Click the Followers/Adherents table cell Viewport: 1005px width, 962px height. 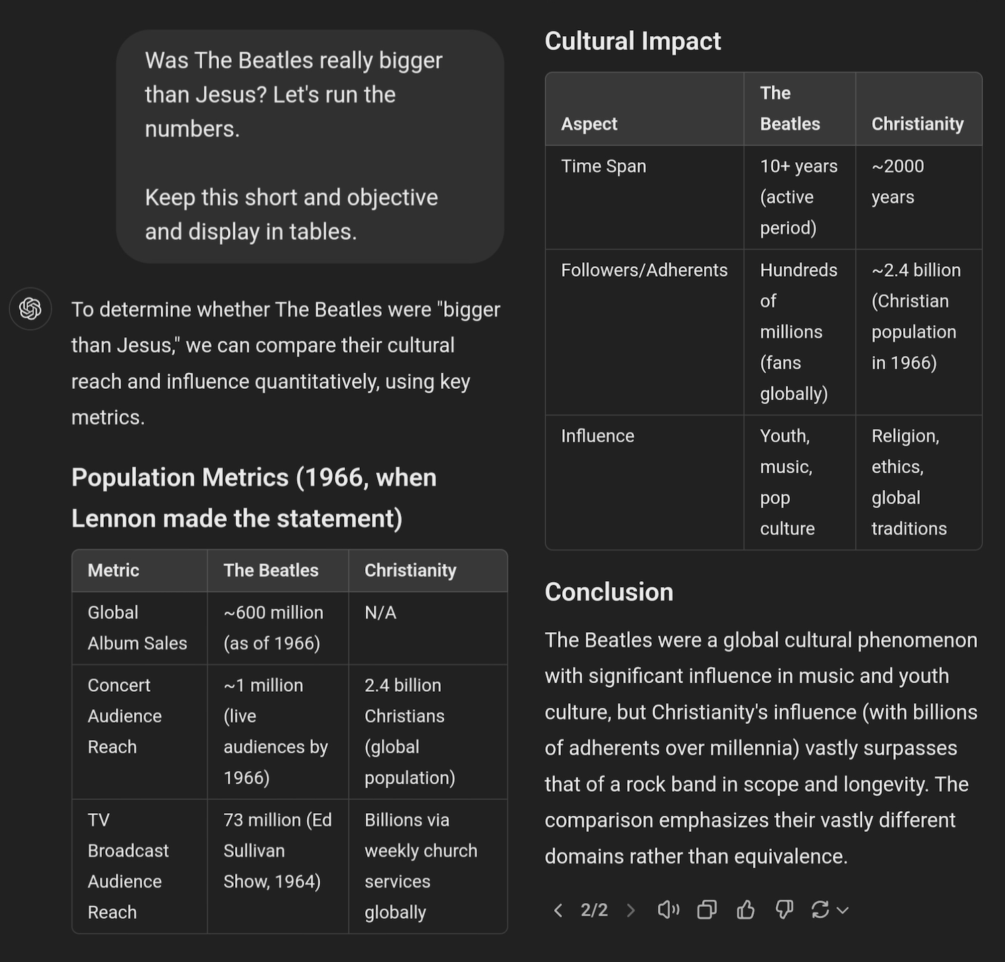pos(644,270)
